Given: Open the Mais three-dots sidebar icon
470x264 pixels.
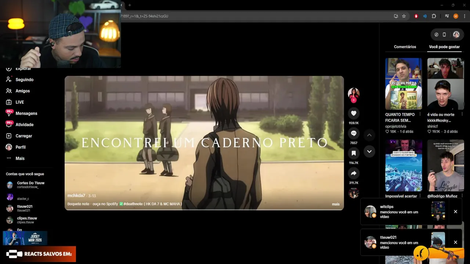Looking at the screenshot, I should tap(9, 158).
